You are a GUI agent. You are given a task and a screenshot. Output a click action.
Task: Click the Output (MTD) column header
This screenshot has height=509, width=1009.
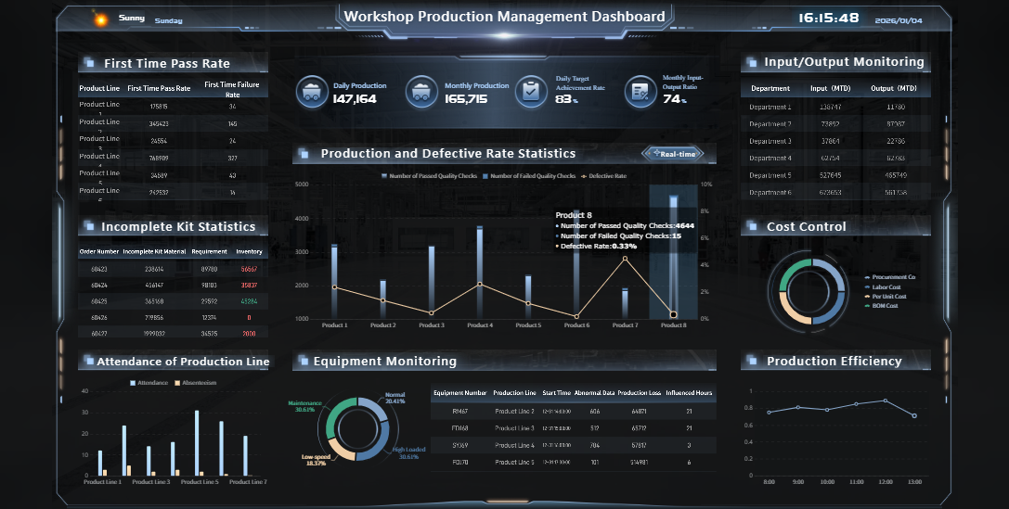coord(894,88)
